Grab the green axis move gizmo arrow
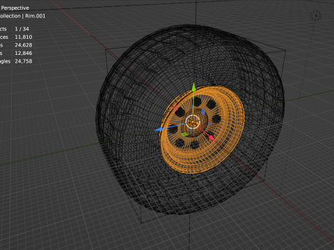The height and width of the screenshot is (250, 334). point(193,87)
